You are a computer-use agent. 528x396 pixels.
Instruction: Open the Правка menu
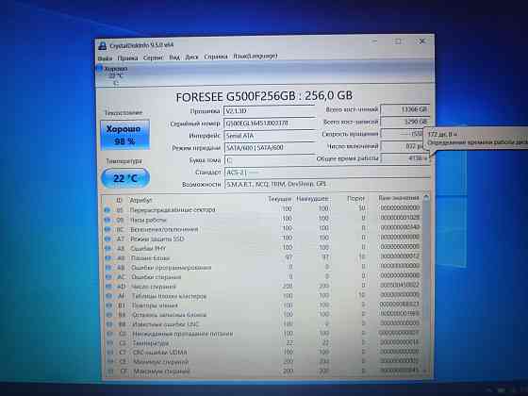tap(127, 58)
